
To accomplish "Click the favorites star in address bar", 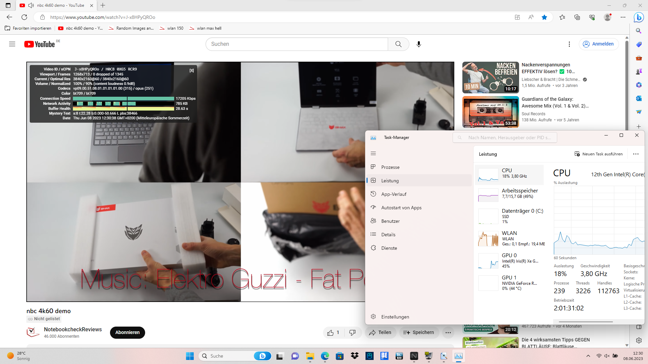I will tap(544, 17).
